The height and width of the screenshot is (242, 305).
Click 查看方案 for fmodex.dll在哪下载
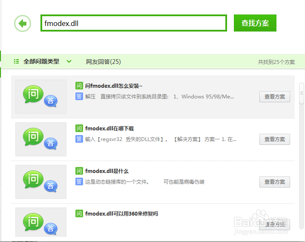(275, 139)
